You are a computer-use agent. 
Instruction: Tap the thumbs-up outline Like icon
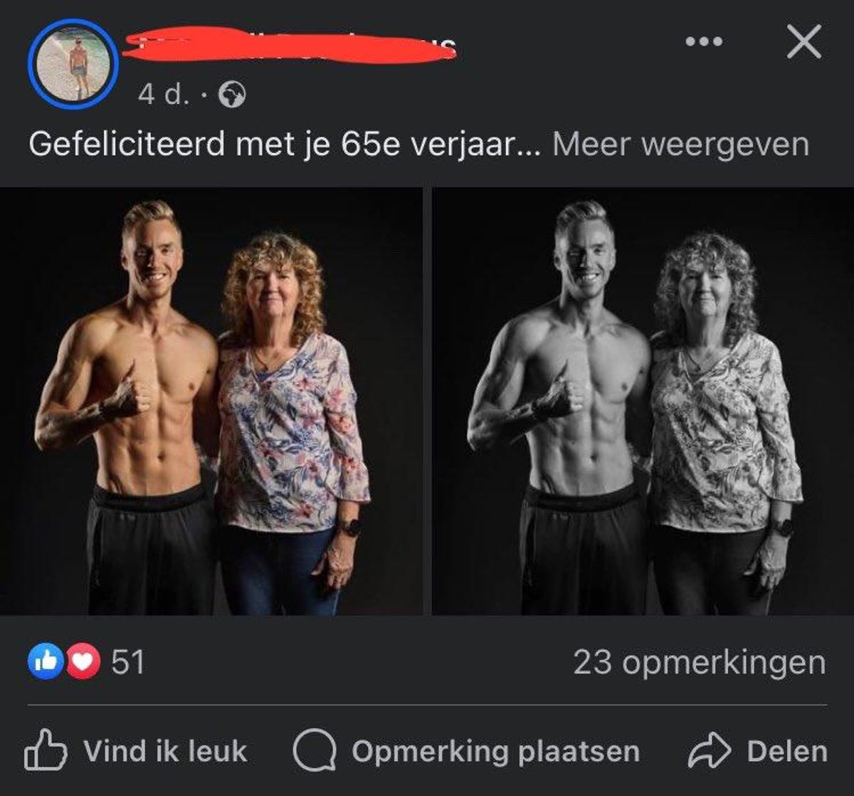click(46, 750)
